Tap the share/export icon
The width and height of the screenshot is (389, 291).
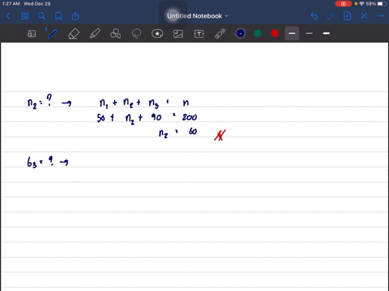pyautogui.click(x=75, y=16)
